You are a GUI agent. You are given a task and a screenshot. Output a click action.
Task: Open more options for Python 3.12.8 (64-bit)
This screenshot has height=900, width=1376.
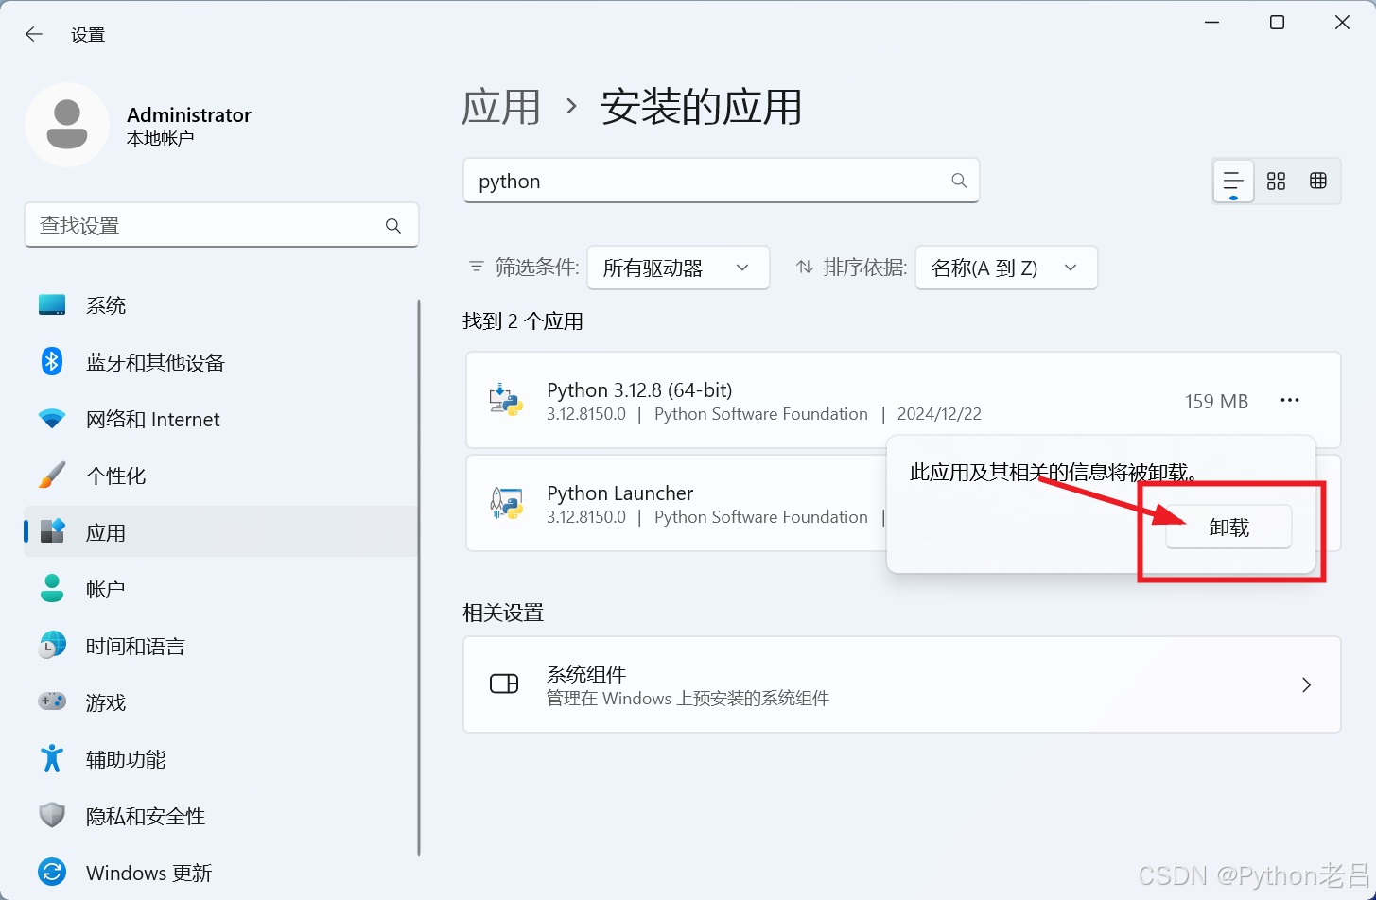tap(1290, 400)
